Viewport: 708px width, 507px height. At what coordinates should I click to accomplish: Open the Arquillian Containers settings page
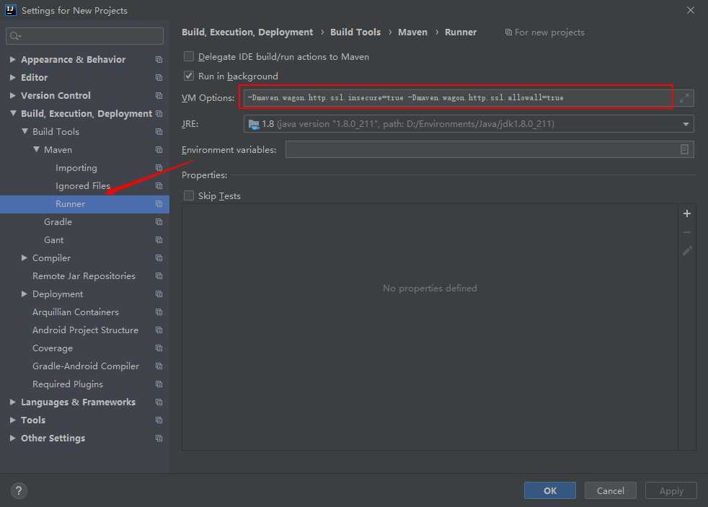coord(76,312)
